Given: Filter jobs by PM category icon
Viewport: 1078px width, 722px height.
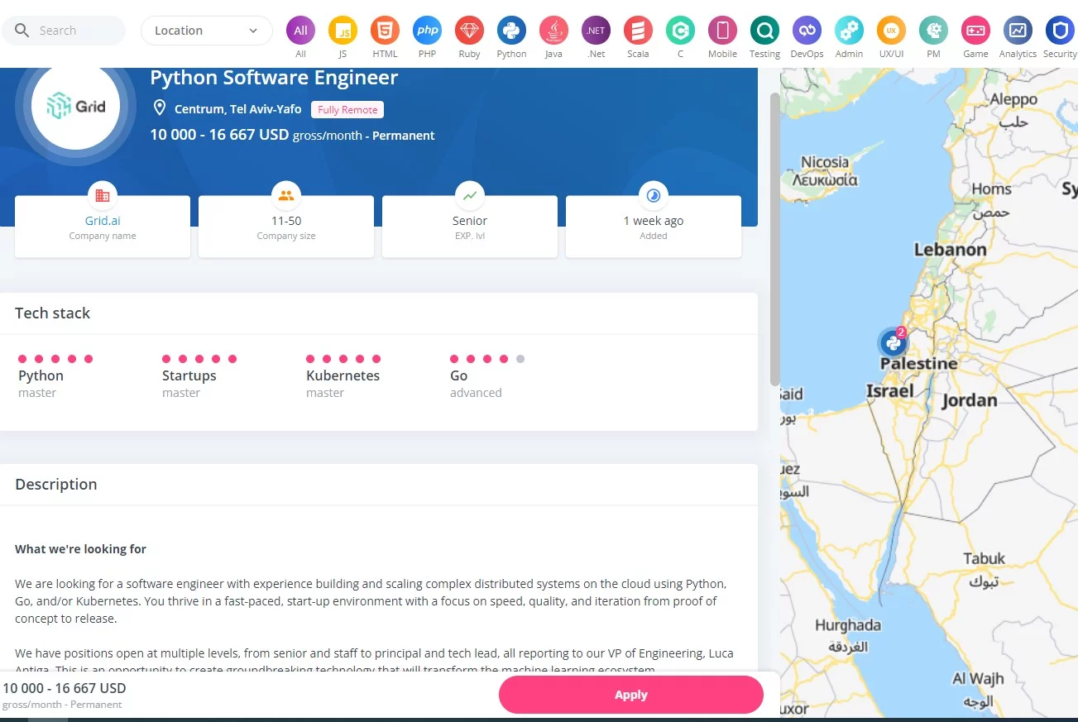Looking at the screenshot, I should click(933, 31).
